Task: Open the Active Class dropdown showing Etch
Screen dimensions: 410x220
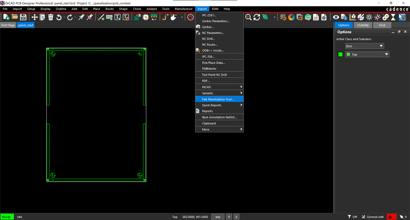Action: coord(365,46)
